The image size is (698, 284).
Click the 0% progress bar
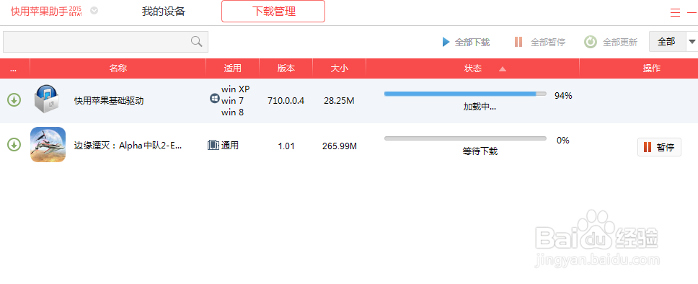tap(465, 138)
